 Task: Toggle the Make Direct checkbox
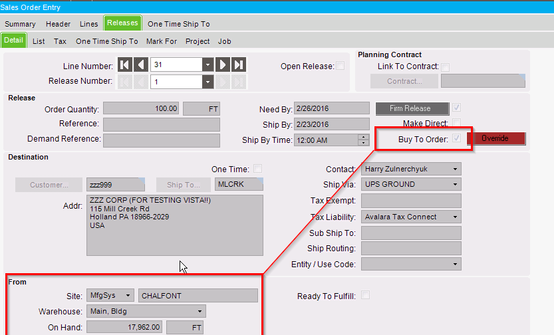pos(456,123)
